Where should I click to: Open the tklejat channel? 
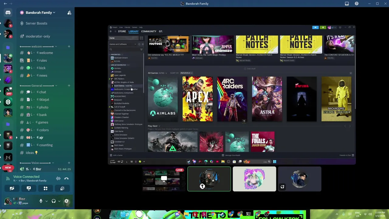tap(45, 100)
